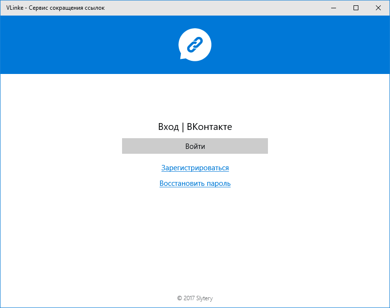390x308 pixels.
Task: Close the VLinke window
Action: click(x=378, y=8)
